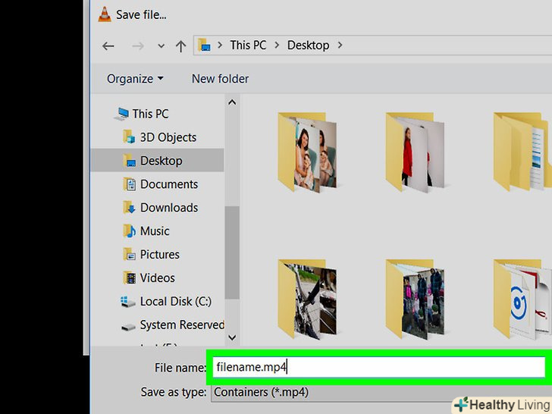This screenshot has width=552, height=414.
Task: Select folder with family group photo
Action: pos(415,300)
